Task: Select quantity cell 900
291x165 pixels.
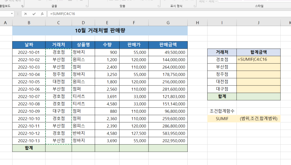Action: click(107, 52)
